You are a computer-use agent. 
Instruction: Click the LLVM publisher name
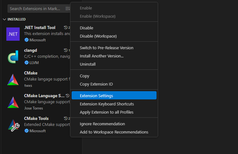coord(34,62)
